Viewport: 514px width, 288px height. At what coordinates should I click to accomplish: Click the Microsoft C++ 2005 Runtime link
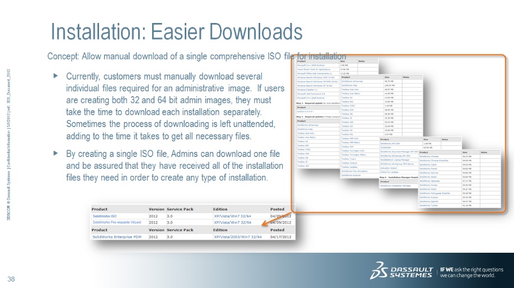(311, 65)
